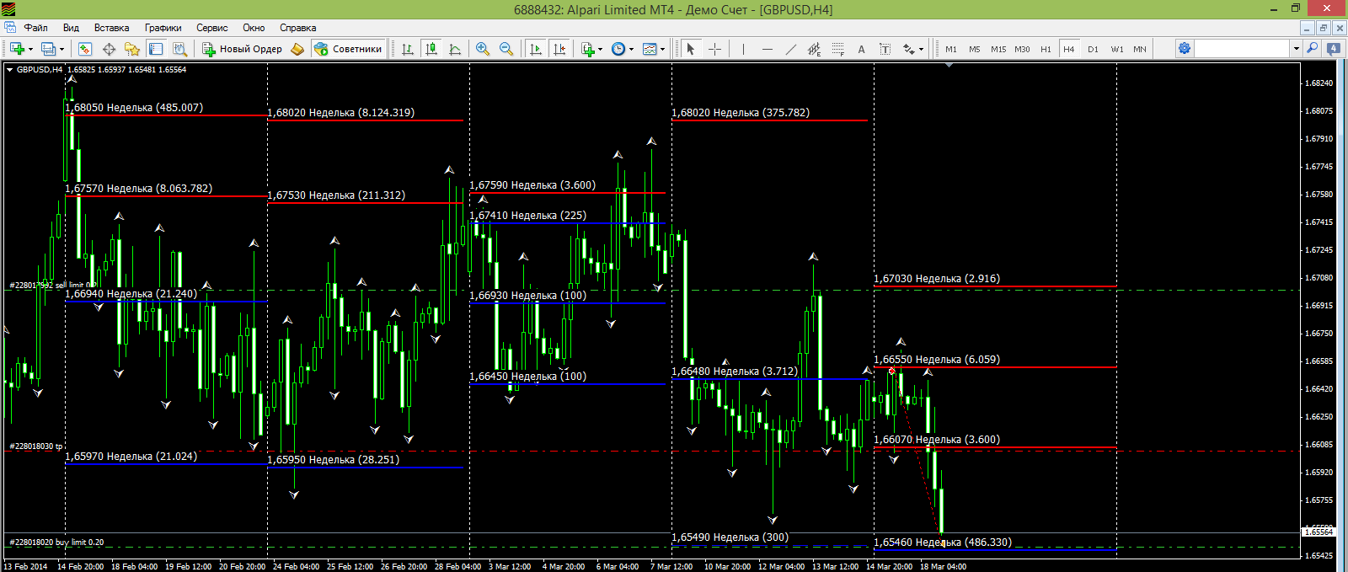Toggle the Strategy Tester icon
The height and width of the screenshot is (572, 1348).
179,49
